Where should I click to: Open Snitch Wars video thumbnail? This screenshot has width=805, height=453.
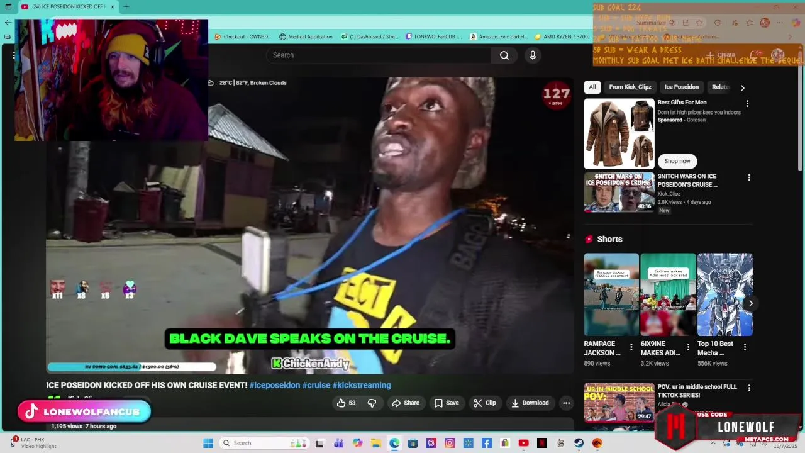coord(619,193)
